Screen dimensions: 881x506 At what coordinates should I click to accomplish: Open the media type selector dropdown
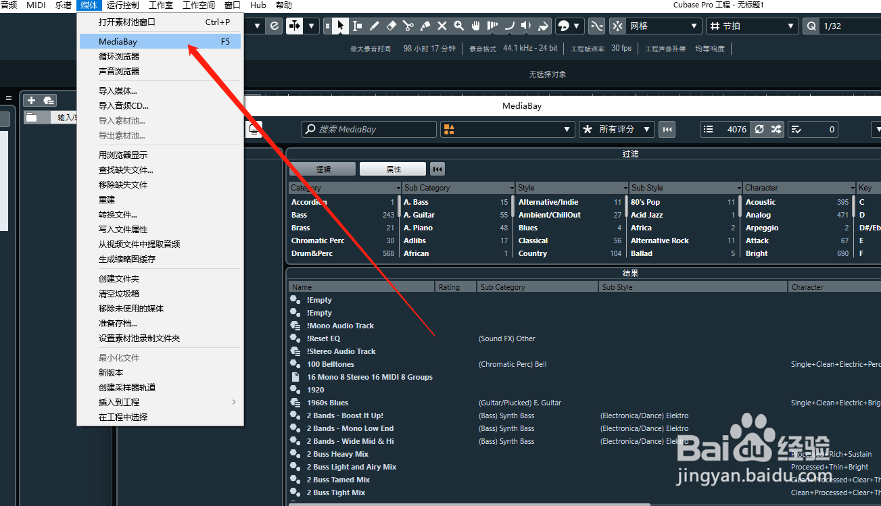(507, 129)
